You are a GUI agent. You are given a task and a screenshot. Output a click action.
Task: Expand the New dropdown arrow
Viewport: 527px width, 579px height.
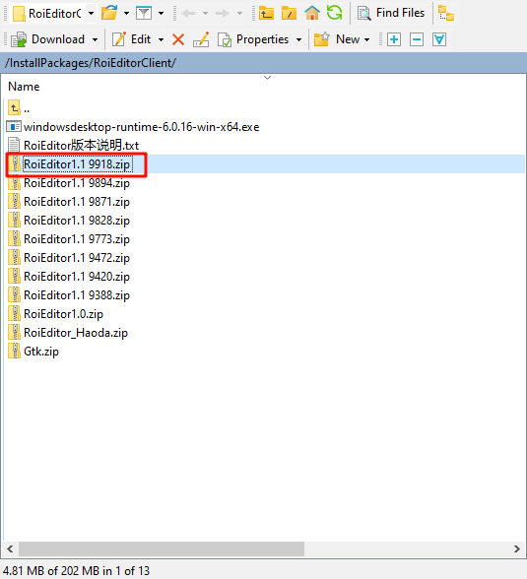(366, 39)
